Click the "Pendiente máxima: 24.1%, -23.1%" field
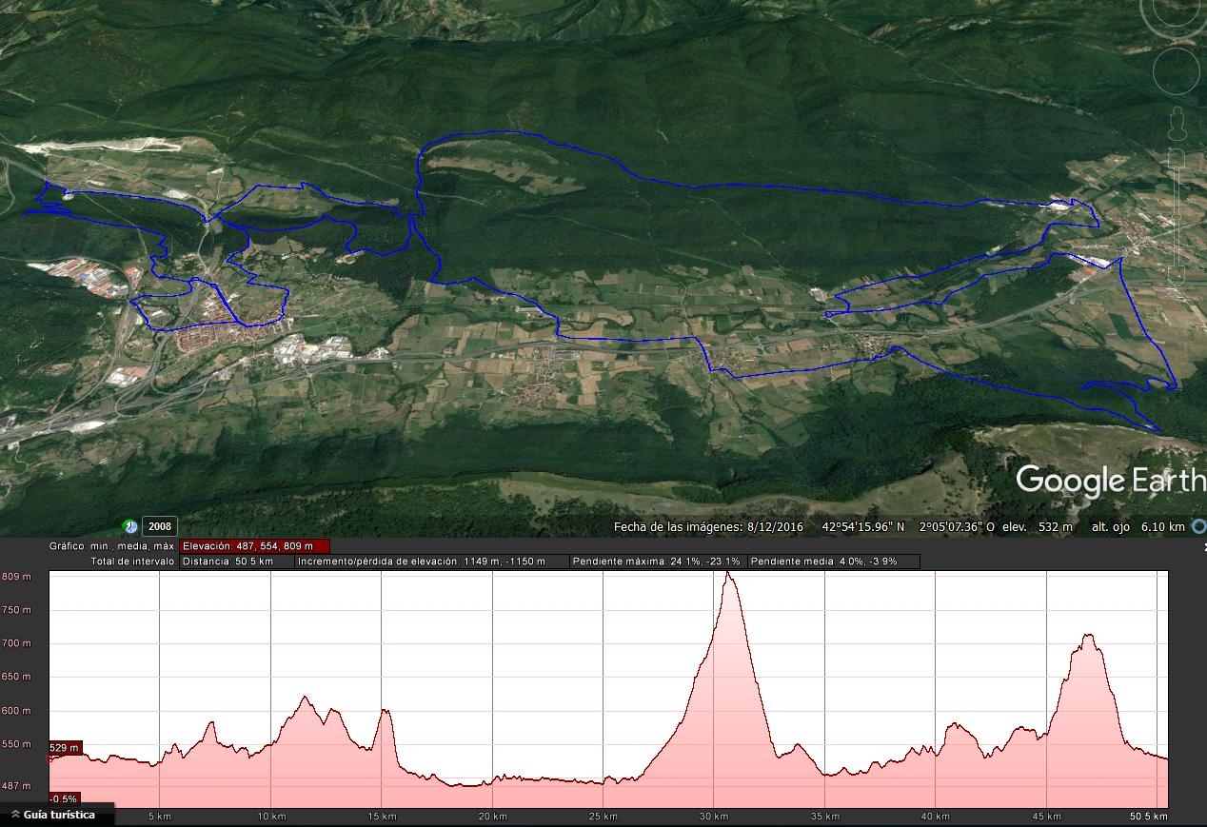This screenshot has height=827, width=1207. click(658, 561)
